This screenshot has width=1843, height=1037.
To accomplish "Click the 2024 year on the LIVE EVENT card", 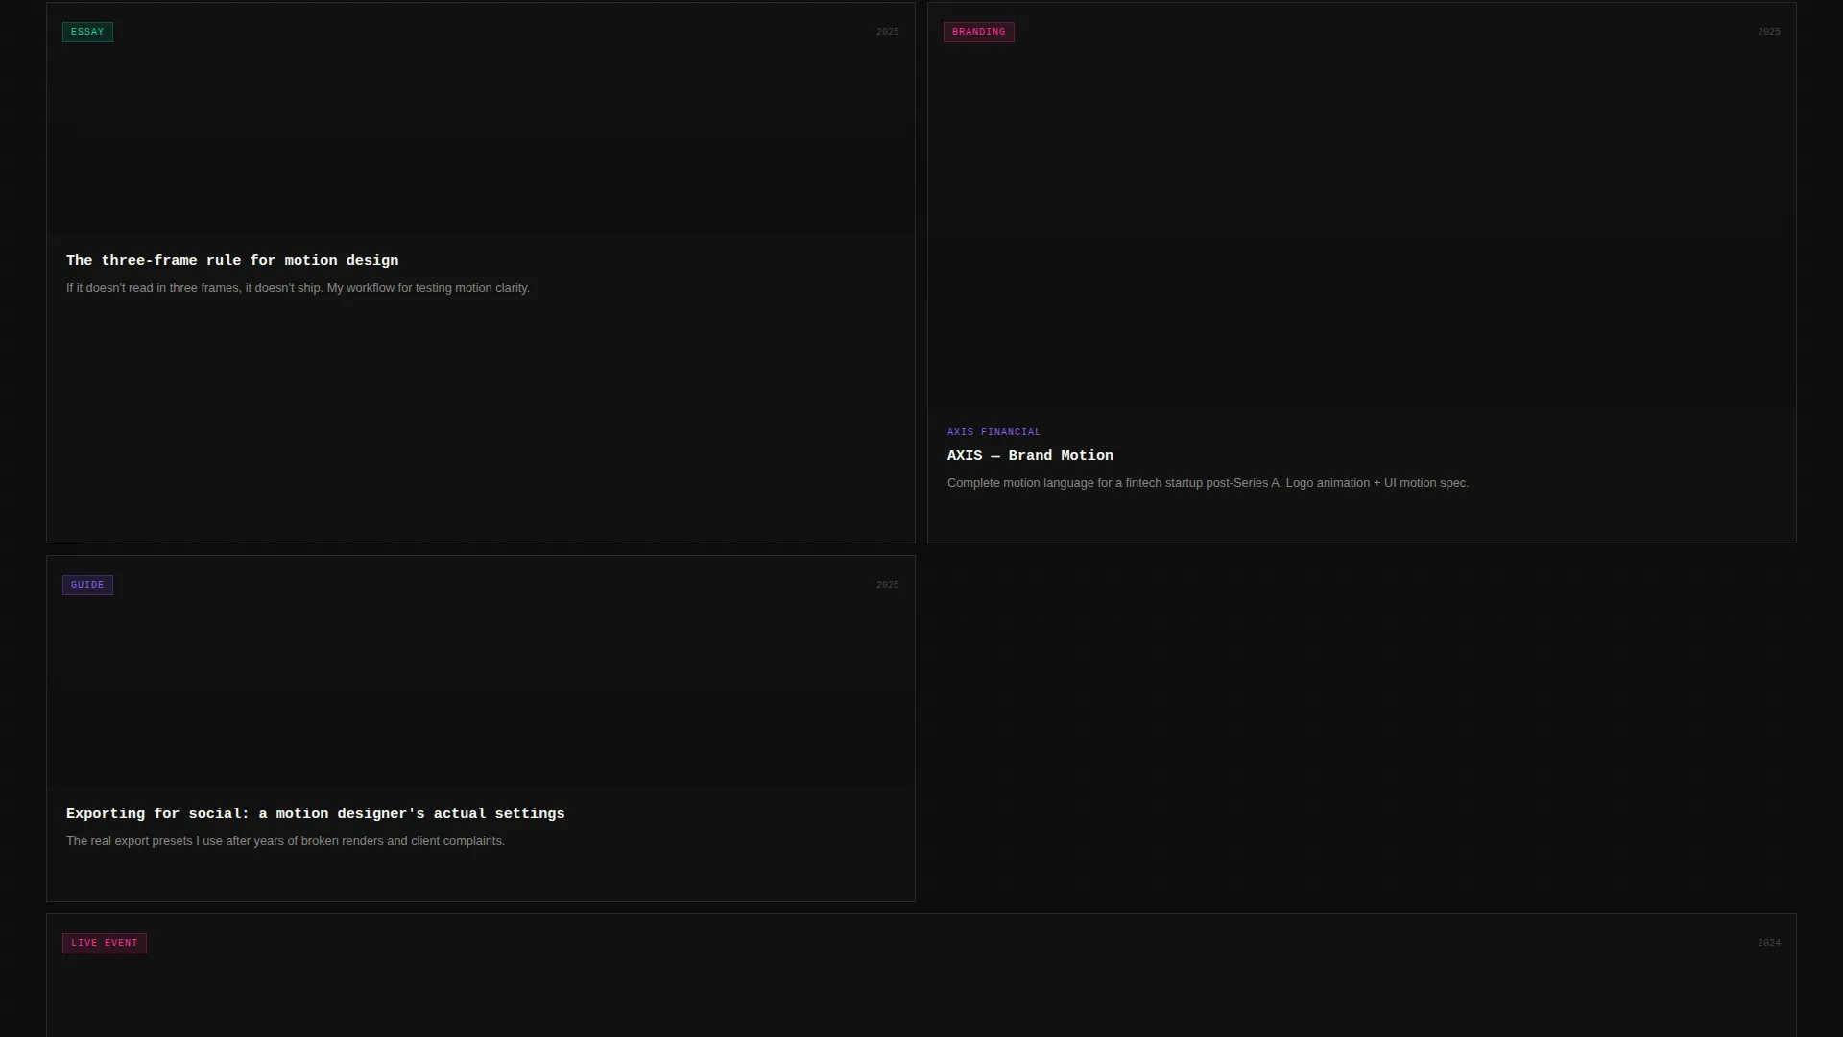I will (1768, 943).
